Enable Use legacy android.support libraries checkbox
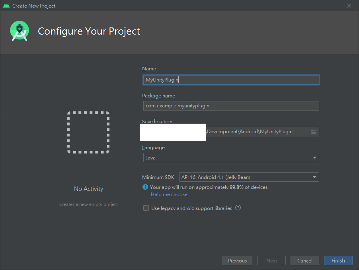 [x=146, y=208]
